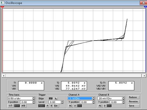
Task: Switch time base display to B/A mode
Action: coord(17,106)
